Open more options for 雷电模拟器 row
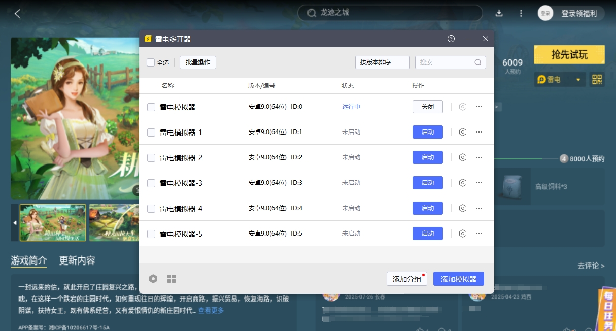The width and height of the screenshot is (616, 331). click(479, 107)
